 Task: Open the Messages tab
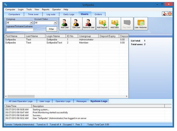coord(81,101)
